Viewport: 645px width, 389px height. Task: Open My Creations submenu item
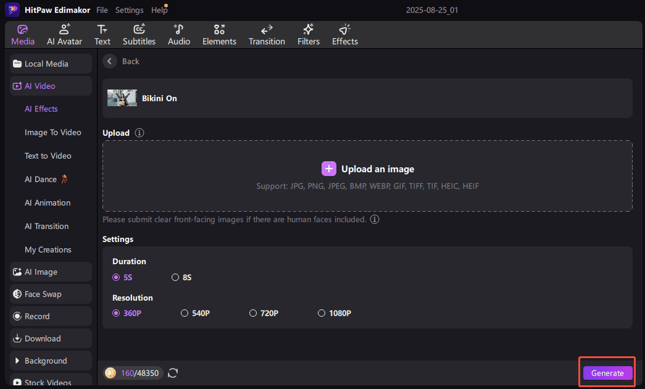48,250
